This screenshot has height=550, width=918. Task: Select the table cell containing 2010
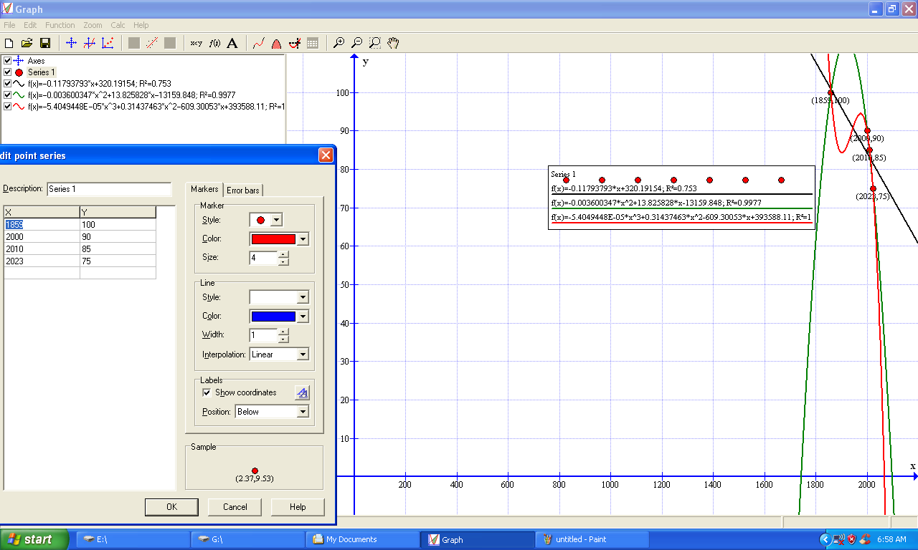coord(42,249)
